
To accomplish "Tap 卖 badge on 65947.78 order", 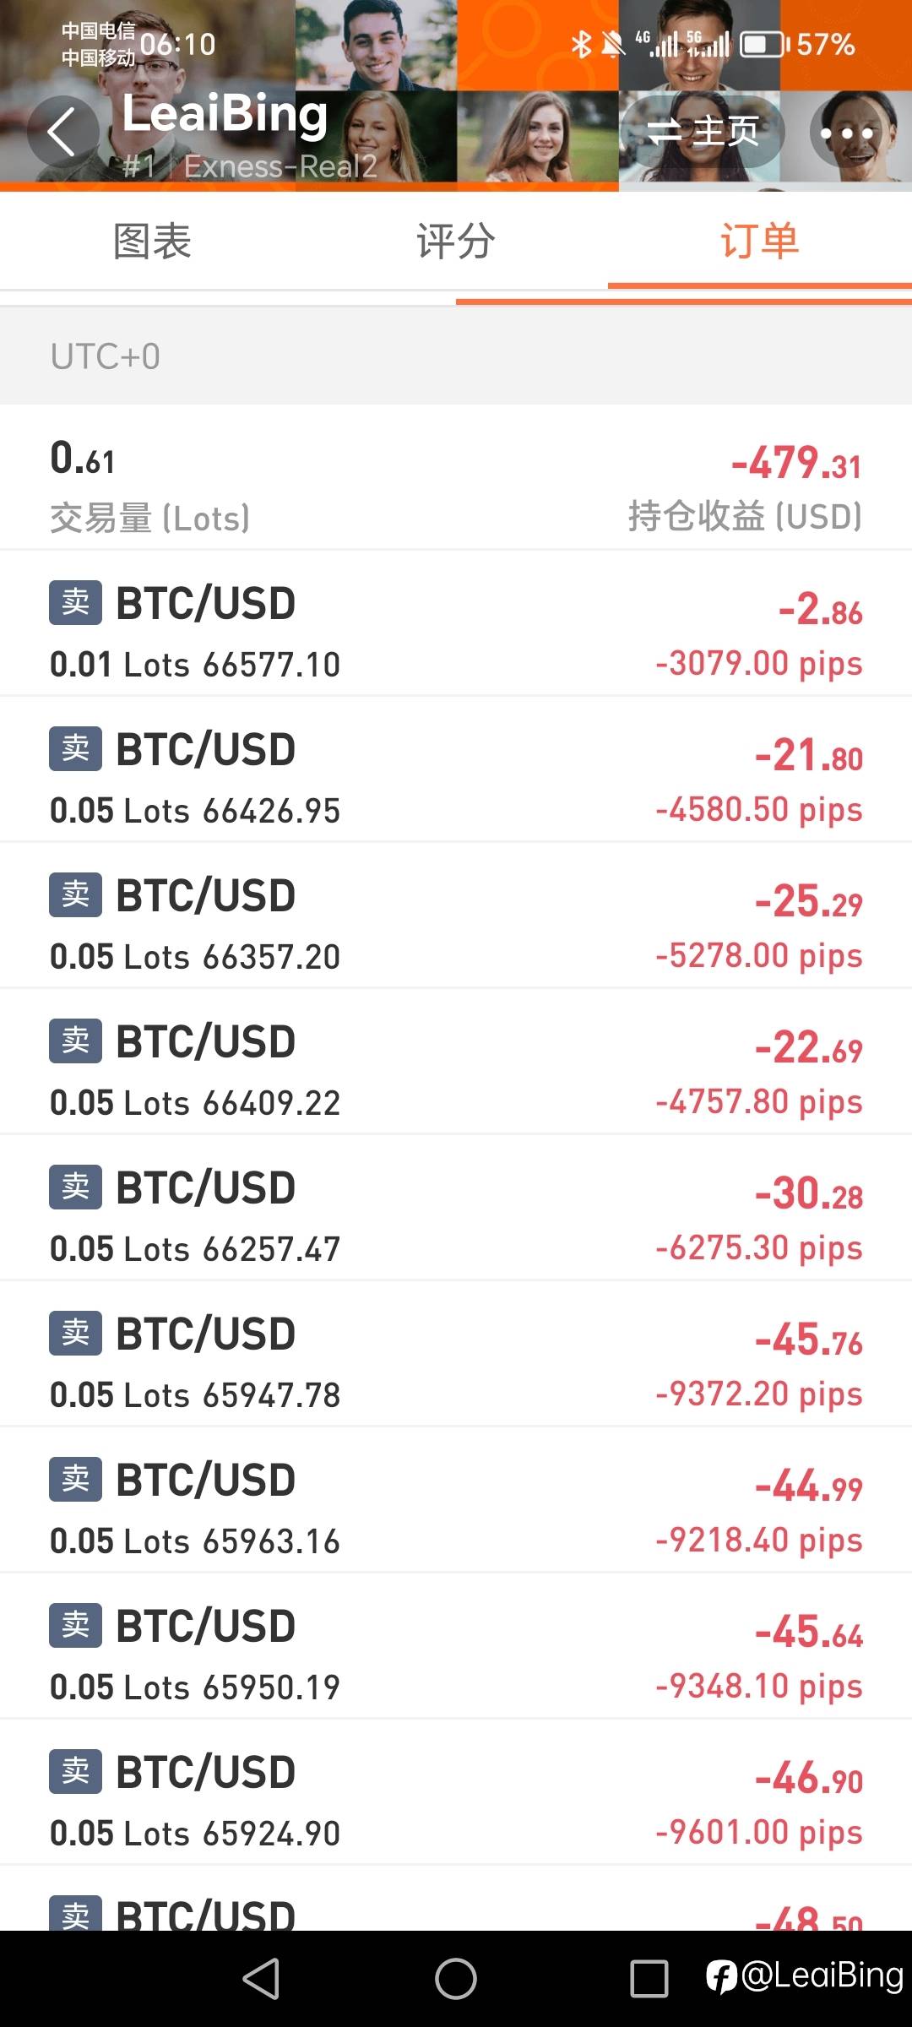I will (x=75, y=1334).
